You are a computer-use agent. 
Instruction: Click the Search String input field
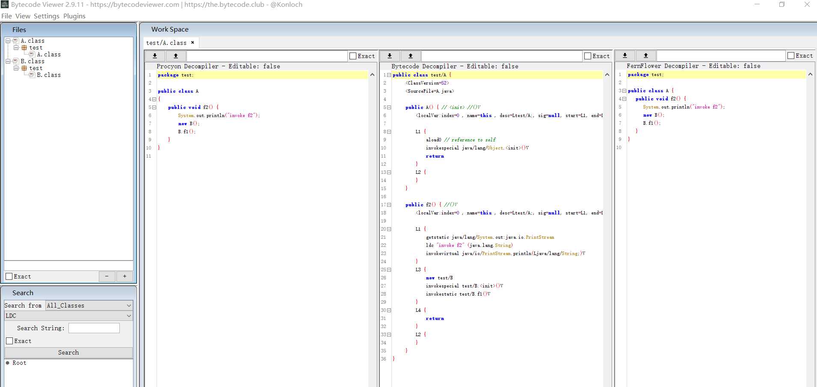tap(94, 328)
